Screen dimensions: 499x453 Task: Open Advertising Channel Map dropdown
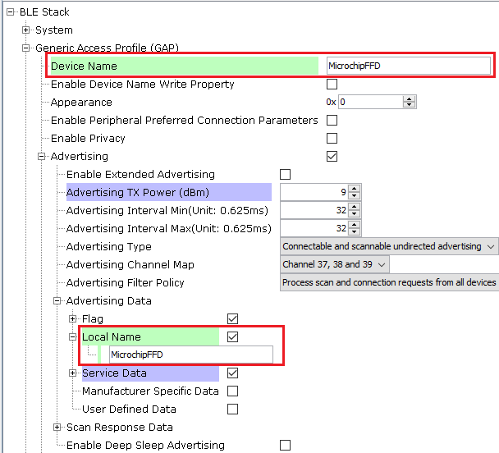[335, 264]
